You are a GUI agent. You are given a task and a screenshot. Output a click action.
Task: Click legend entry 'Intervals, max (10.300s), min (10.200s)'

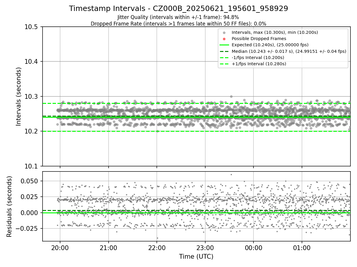pyautogui.click(x=275, y=32)
